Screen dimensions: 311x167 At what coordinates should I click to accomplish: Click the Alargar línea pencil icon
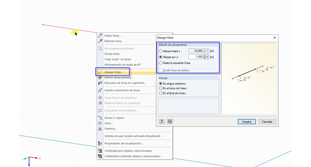click(x=100, y=72)
